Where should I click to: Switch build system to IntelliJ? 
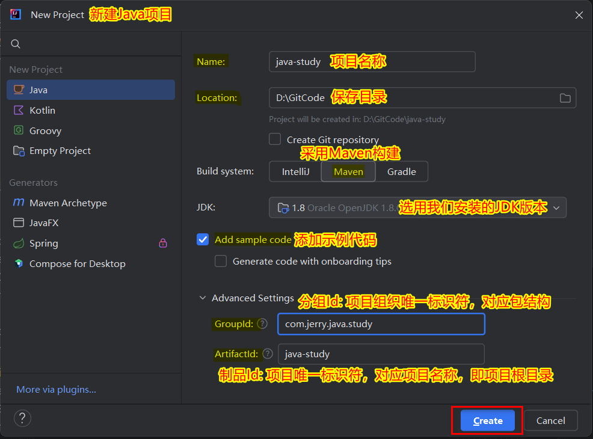coord(295,171)
